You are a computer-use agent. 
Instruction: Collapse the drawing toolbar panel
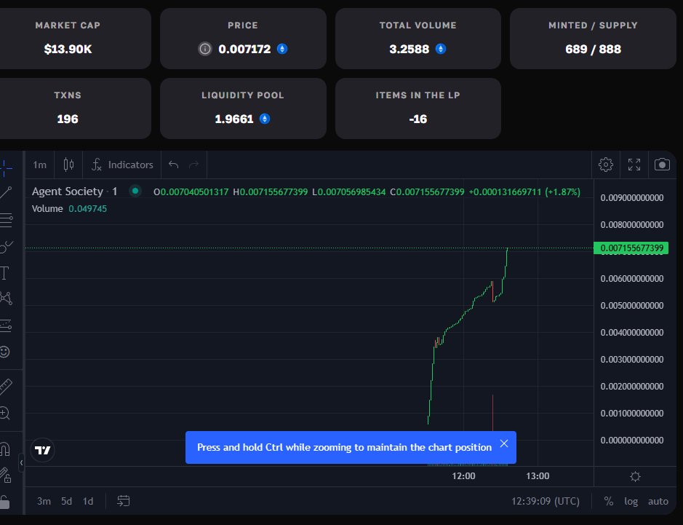tap(21, 462)
